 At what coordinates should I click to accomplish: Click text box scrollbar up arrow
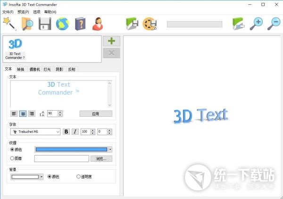click(x=109, y=83)
